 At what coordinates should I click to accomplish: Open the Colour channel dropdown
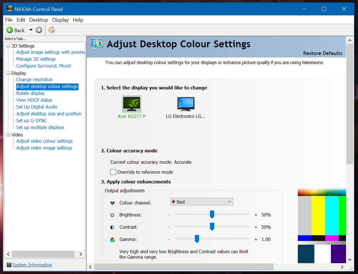tap(230, 201)
